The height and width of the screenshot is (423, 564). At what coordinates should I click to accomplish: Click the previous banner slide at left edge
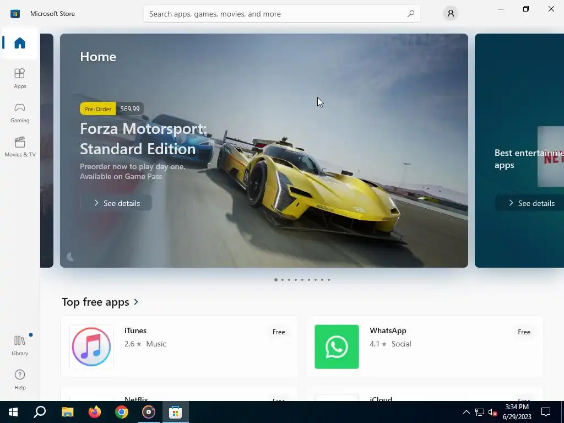(x=47, y=150)
